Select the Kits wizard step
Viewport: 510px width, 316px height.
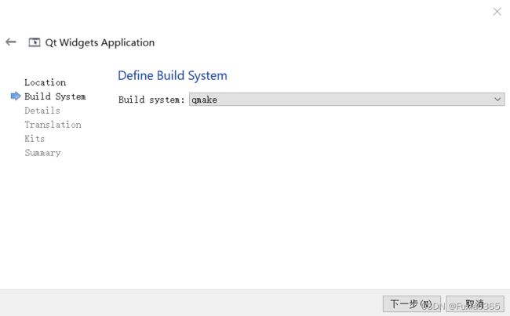tap(35, 139)
